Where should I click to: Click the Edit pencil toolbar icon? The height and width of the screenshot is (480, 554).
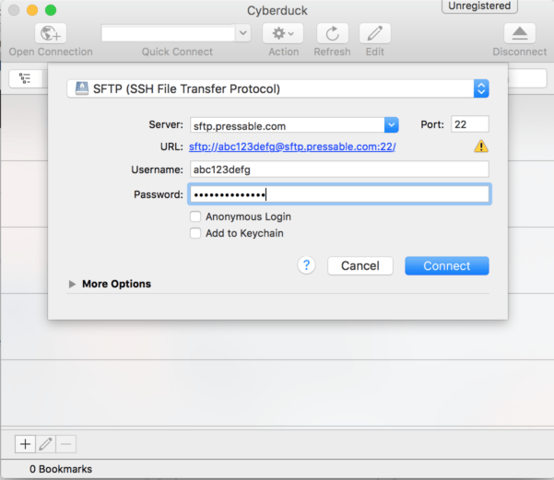point(374,33)
